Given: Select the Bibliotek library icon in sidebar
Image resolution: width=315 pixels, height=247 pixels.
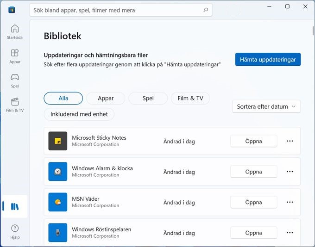Looking at the screenshot, I should 15,206.
